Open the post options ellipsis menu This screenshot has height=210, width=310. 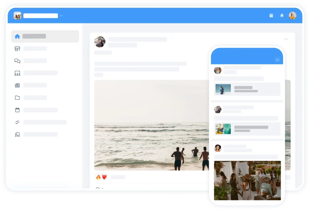pyautogui.click(x=286, y=39)
